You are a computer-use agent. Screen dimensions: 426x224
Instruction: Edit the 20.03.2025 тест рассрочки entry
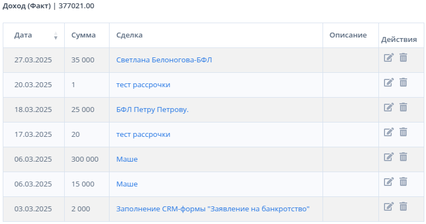pyautogui.click(x=388, y=82)
